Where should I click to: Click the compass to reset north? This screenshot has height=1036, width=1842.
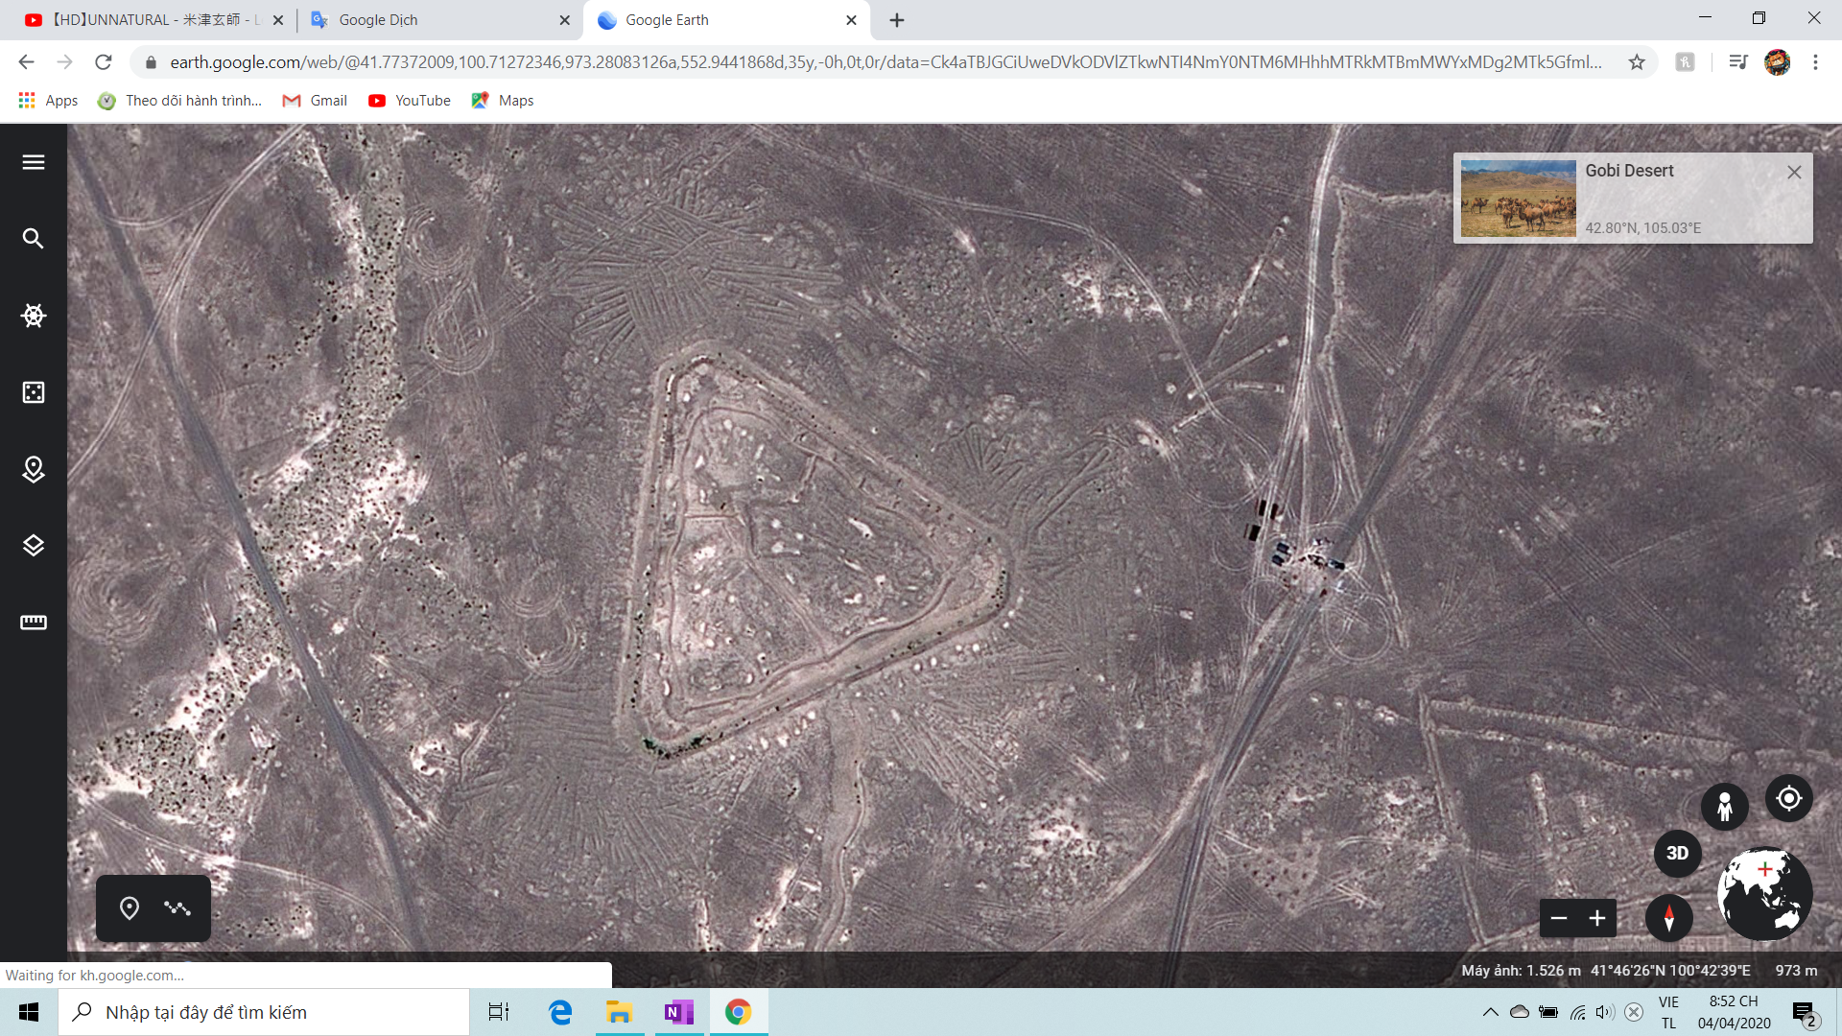(1668, 918)
